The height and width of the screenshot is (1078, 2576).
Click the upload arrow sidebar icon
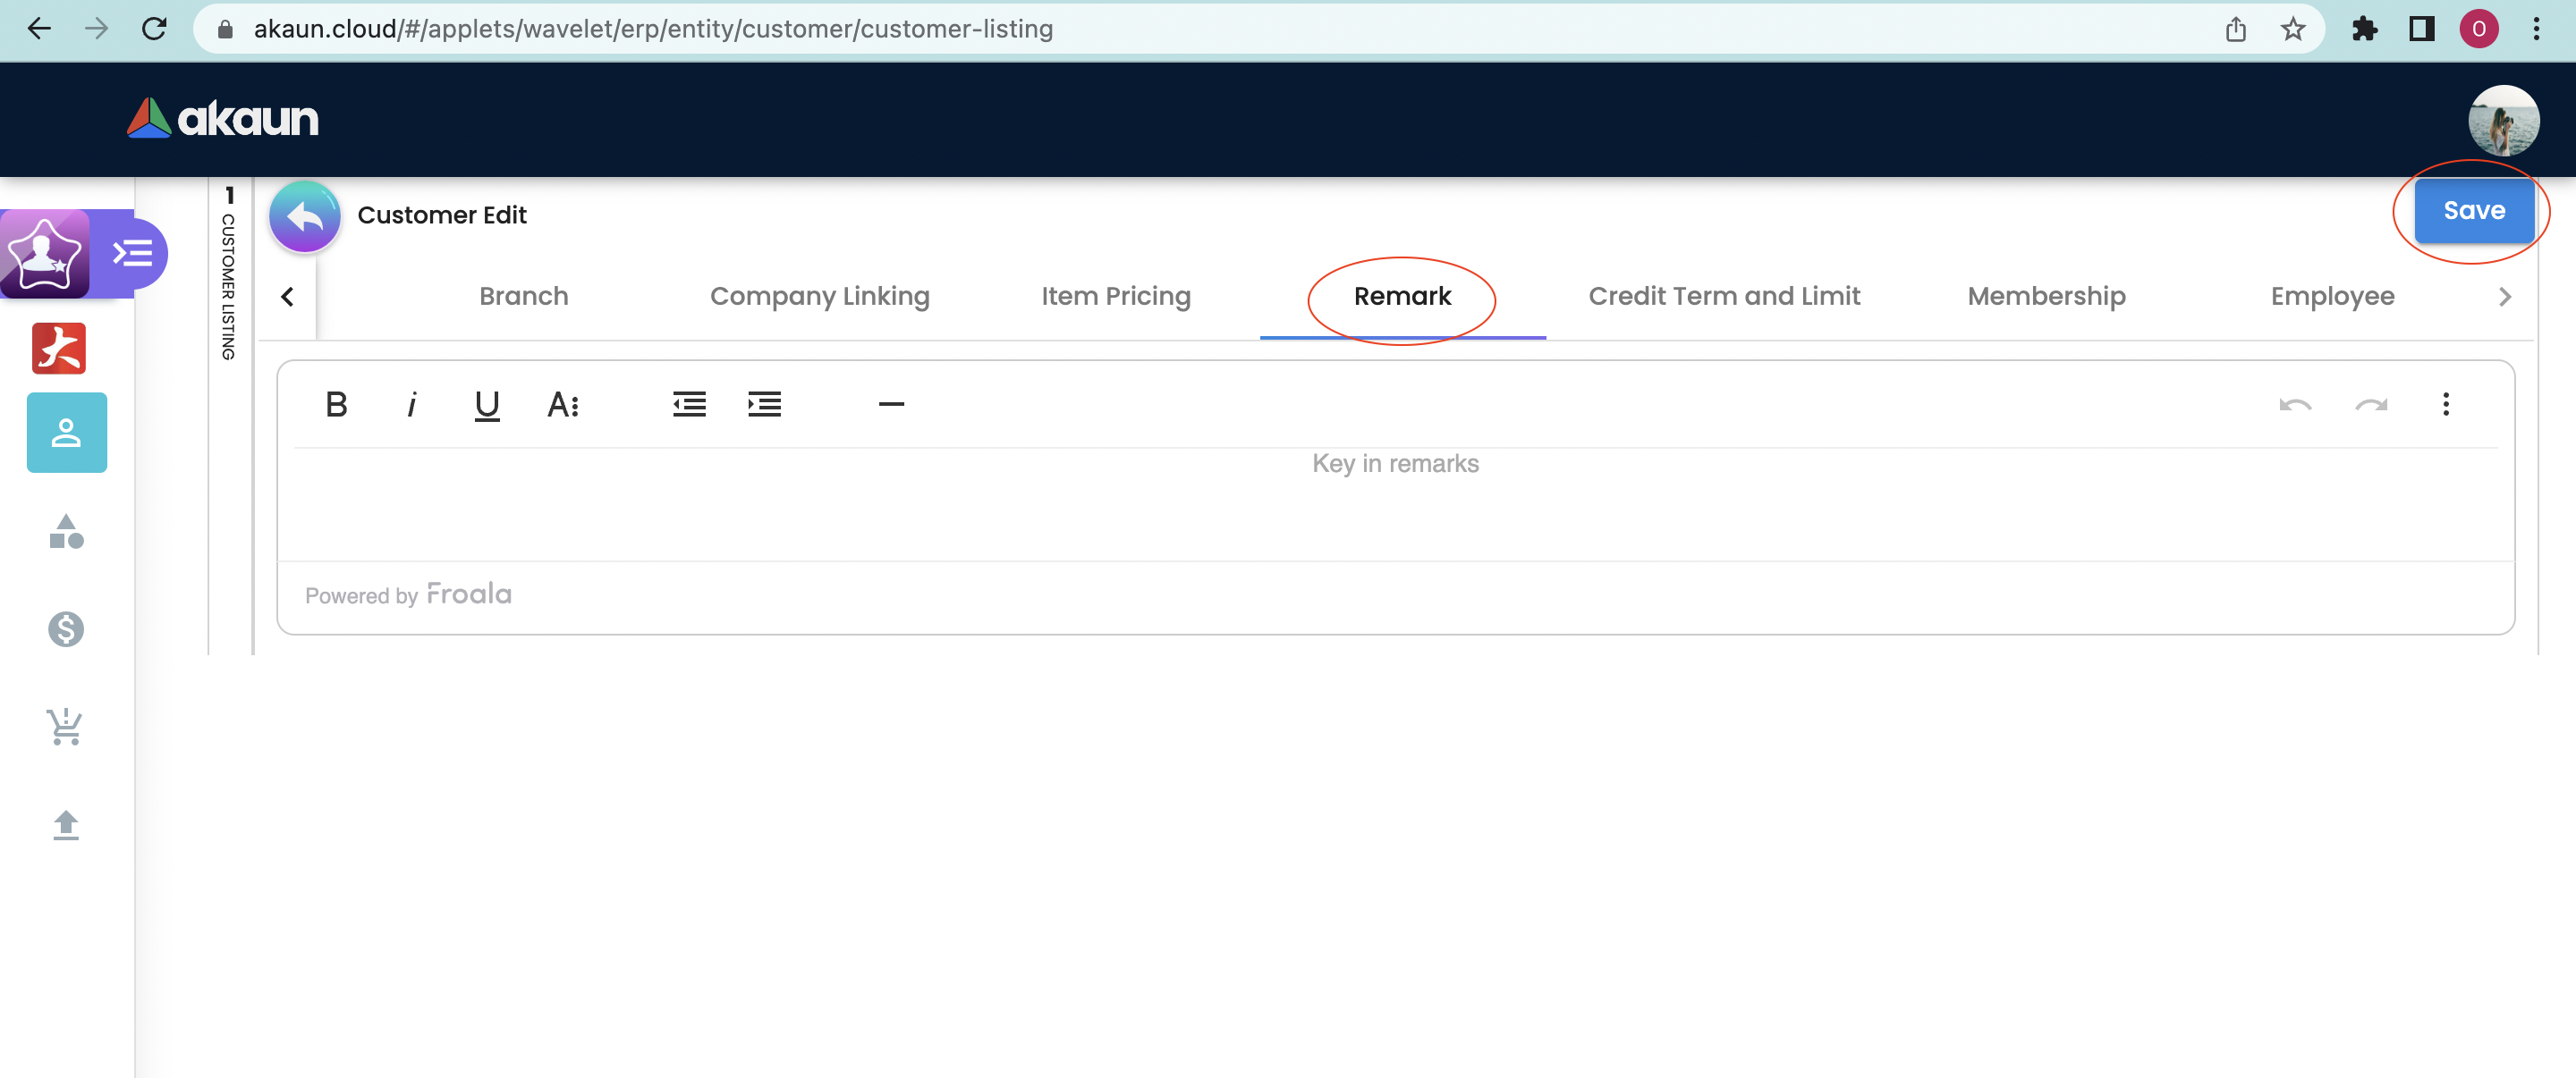(x=66, y=825)
